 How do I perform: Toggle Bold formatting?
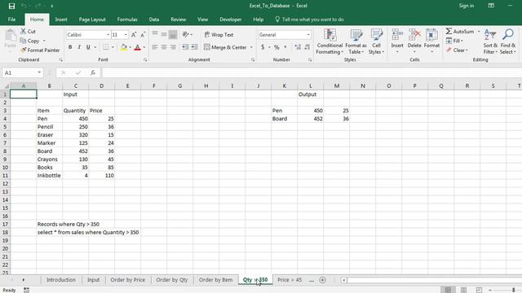click(70, 47)
